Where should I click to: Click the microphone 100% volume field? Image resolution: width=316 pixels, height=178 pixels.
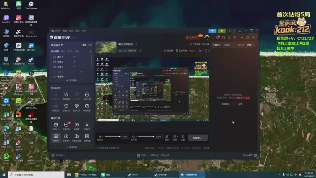(x=125, y=136)
